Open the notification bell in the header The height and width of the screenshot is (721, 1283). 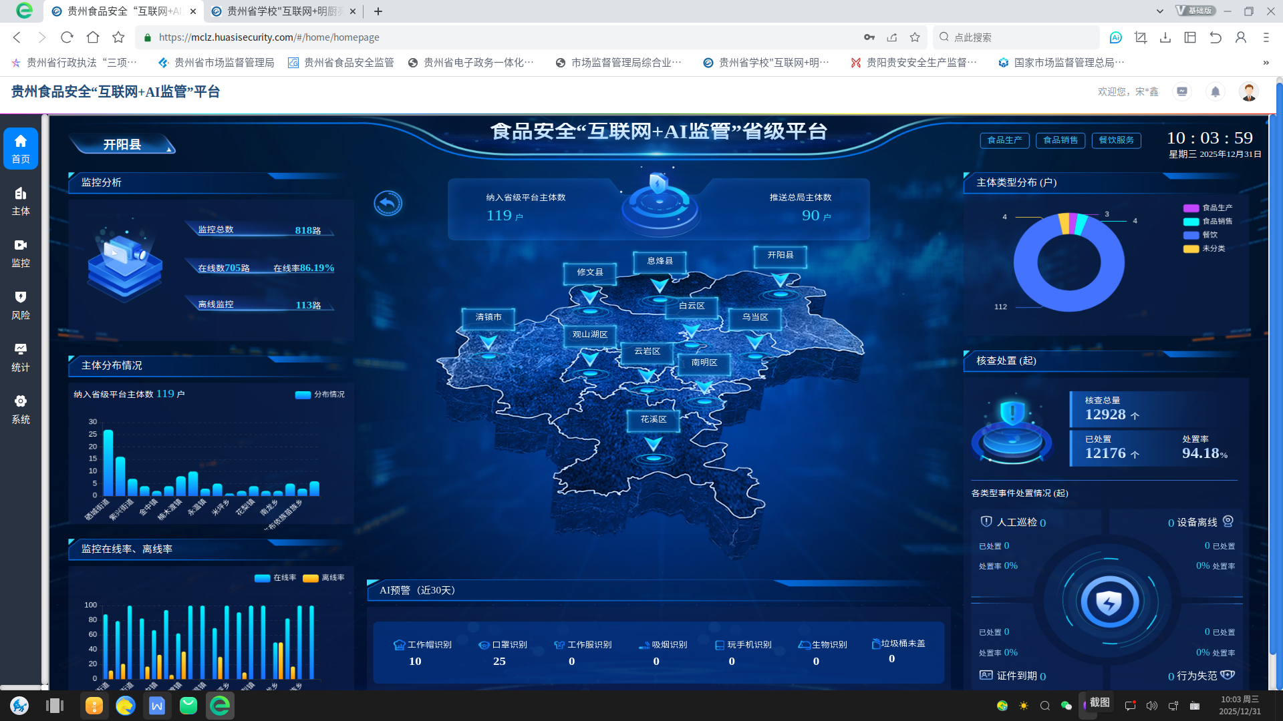coord(1216,91)
